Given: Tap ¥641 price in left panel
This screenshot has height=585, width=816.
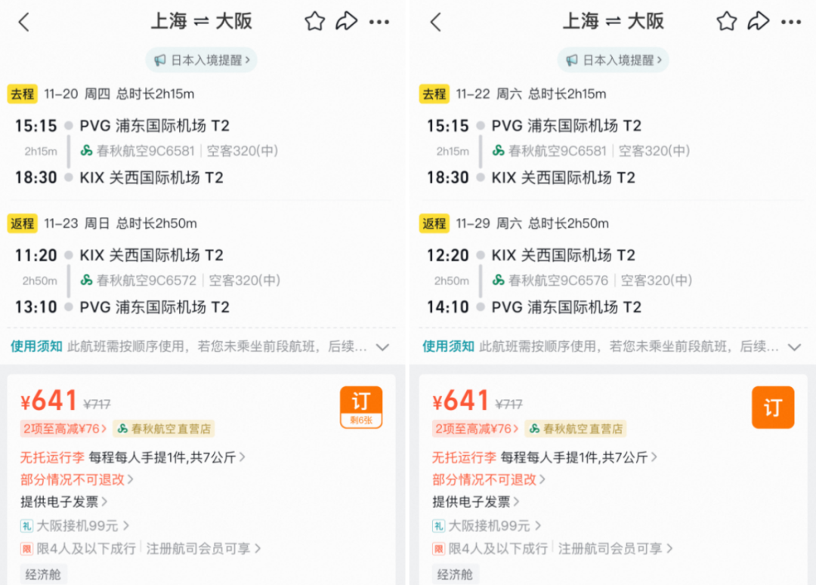Looking at the screenshot, I should (x=49, y=401).
